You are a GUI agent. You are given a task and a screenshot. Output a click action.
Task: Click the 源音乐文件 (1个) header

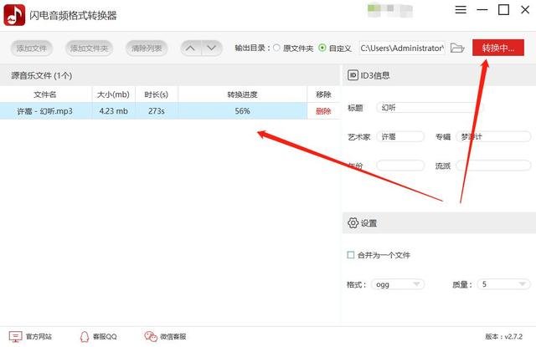41,75
